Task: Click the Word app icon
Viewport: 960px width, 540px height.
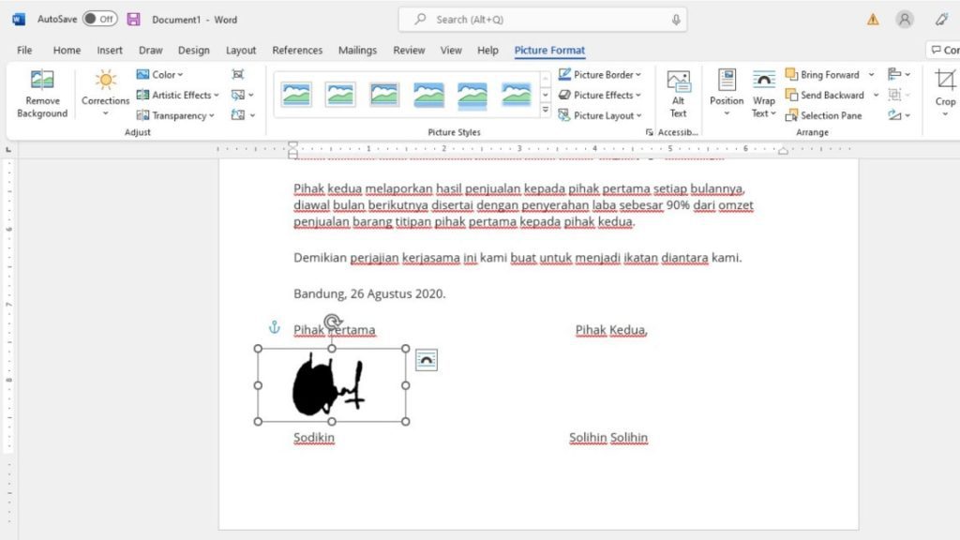Action: 19,19
